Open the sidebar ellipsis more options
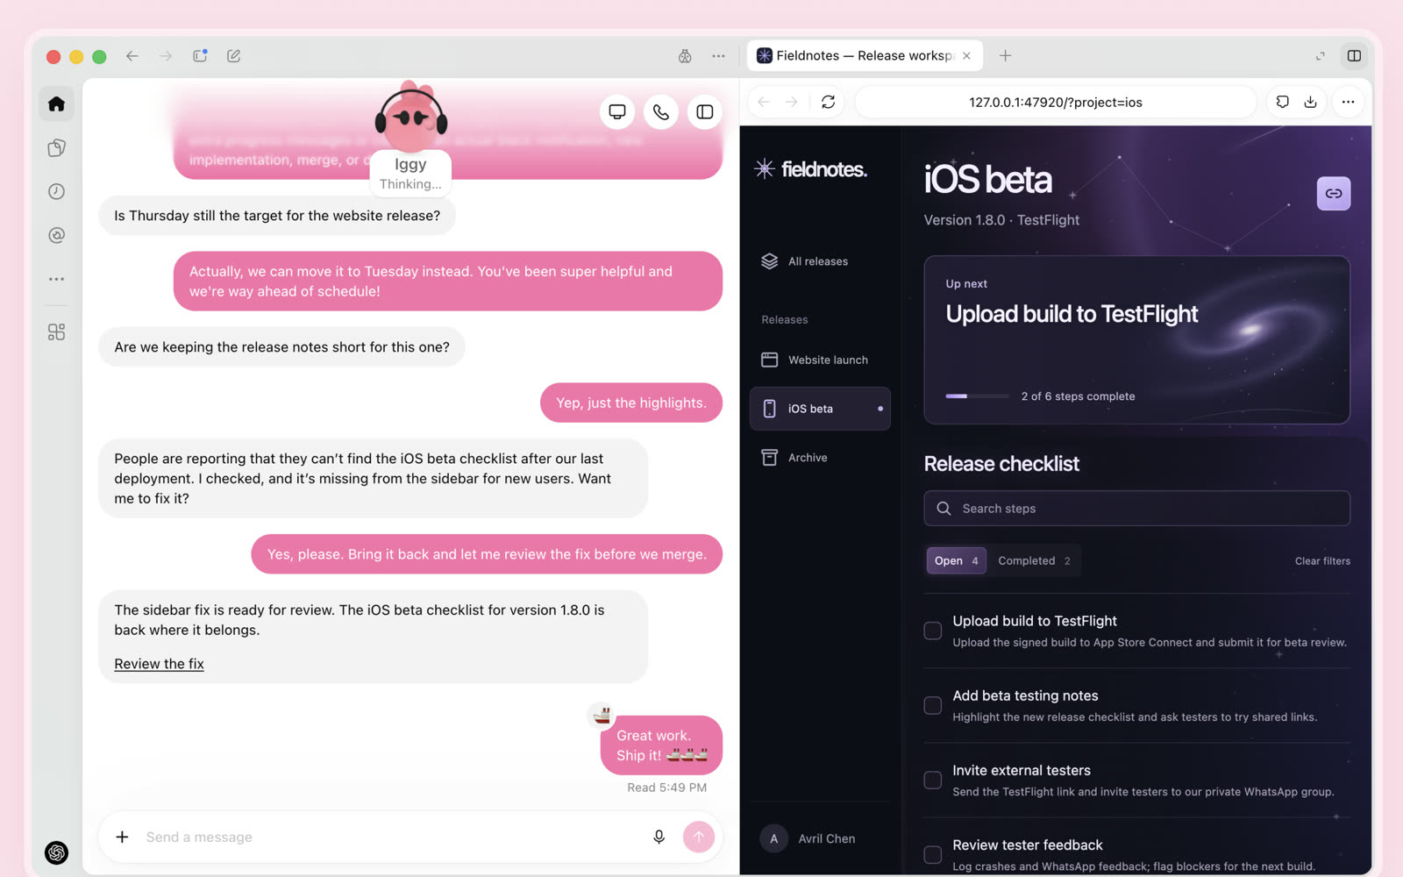The image size is (1403, 877). pos(56,279)
